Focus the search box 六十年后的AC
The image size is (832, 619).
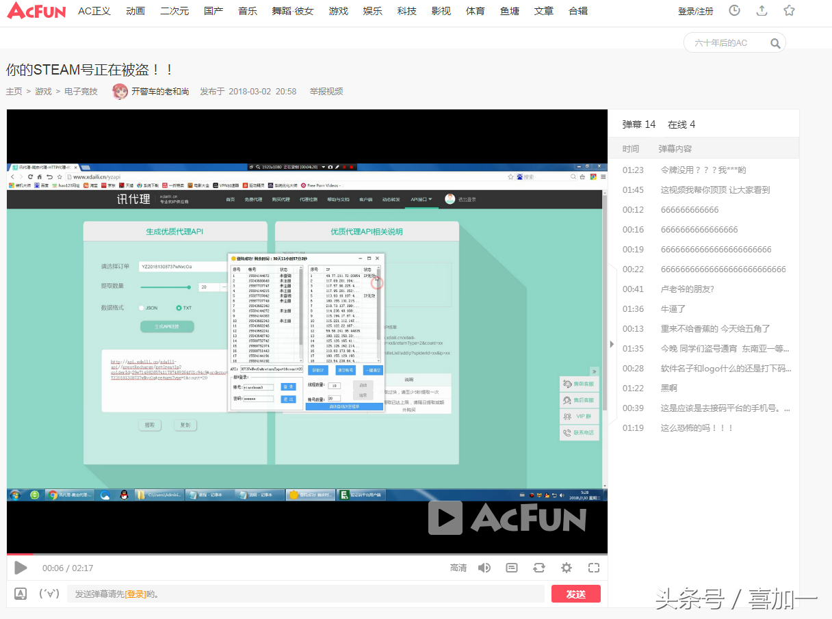coord(728,43)
